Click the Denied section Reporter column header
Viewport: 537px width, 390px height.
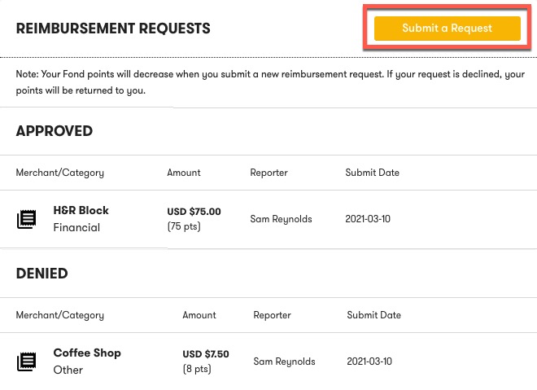point(273,315)
